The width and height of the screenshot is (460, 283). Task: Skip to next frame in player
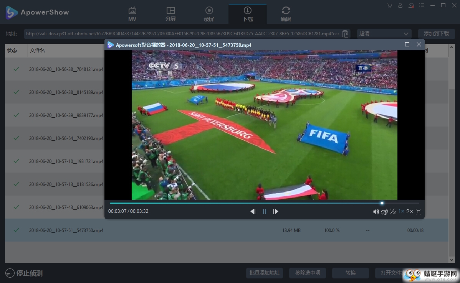[x=275, y=212]
